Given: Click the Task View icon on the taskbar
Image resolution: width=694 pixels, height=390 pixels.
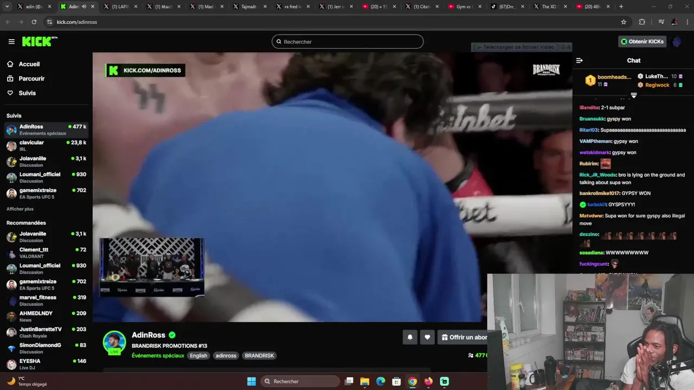Looking at the screenshot, I should pos(349,381).
